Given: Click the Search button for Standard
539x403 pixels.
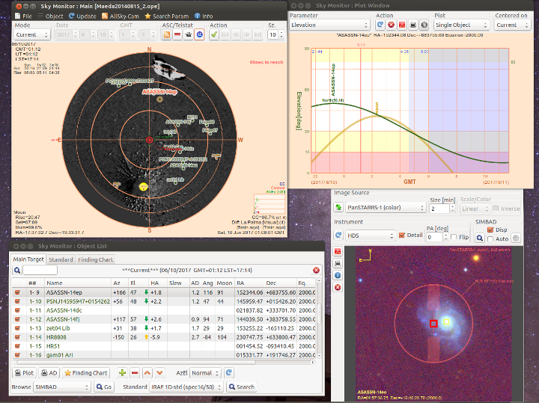Looking at the screenshot, I should point(241,387).
